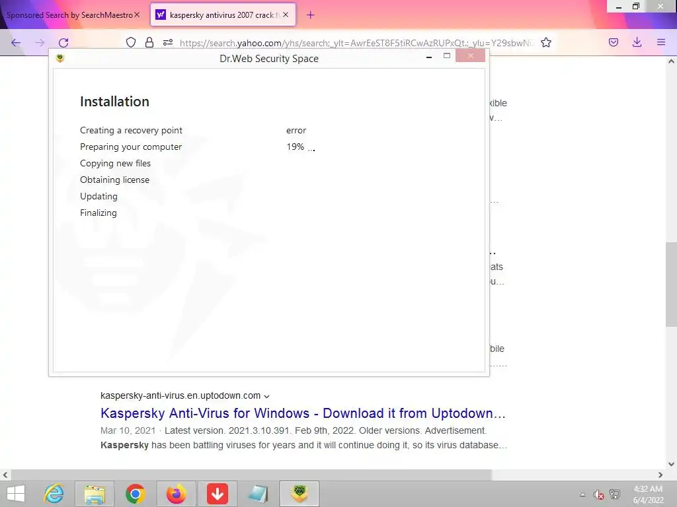The width and height of the screenshot is (677, 507).
Task: Click the horizontal scrollbar thumb
Action: [x=251, y=475]
